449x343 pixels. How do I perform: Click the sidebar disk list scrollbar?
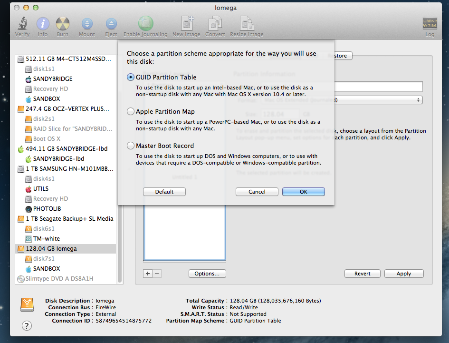coord(120,244)
